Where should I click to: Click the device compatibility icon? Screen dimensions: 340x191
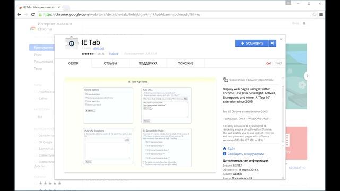pyautogui.click(x=225, y=80)
